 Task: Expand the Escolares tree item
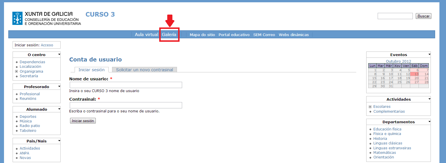370,107
